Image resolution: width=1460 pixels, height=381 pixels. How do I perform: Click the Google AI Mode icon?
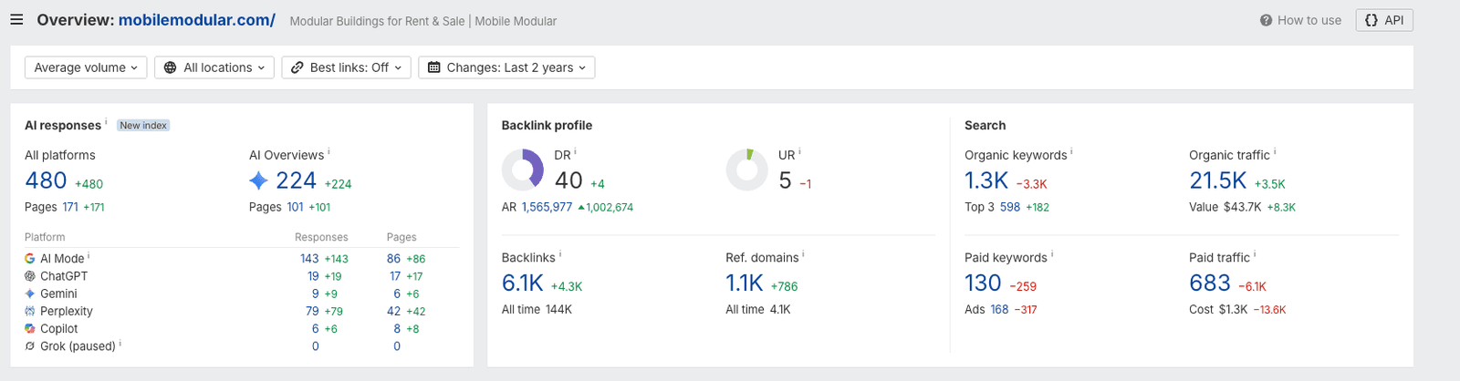pyautogui.click(x=30, y=259)
